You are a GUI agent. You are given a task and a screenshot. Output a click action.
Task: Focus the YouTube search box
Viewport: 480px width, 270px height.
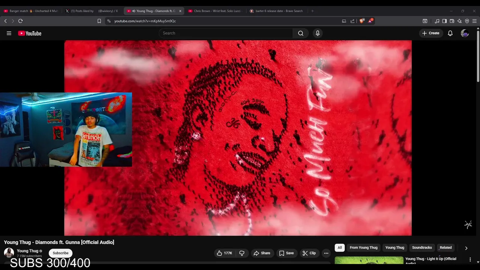[x=226, y=33]
